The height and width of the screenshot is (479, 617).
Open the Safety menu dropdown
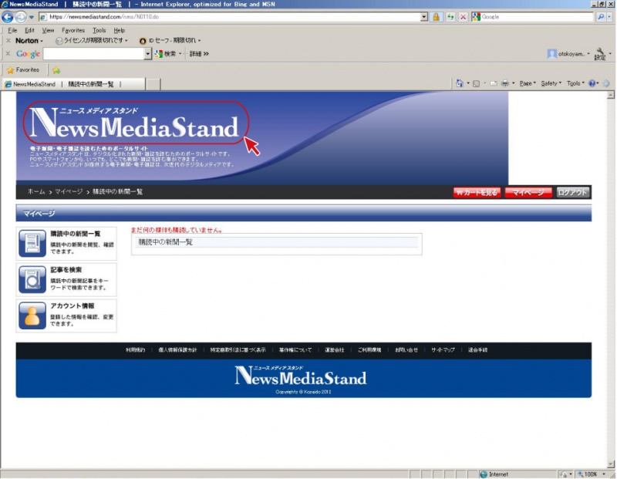(551, 83)
